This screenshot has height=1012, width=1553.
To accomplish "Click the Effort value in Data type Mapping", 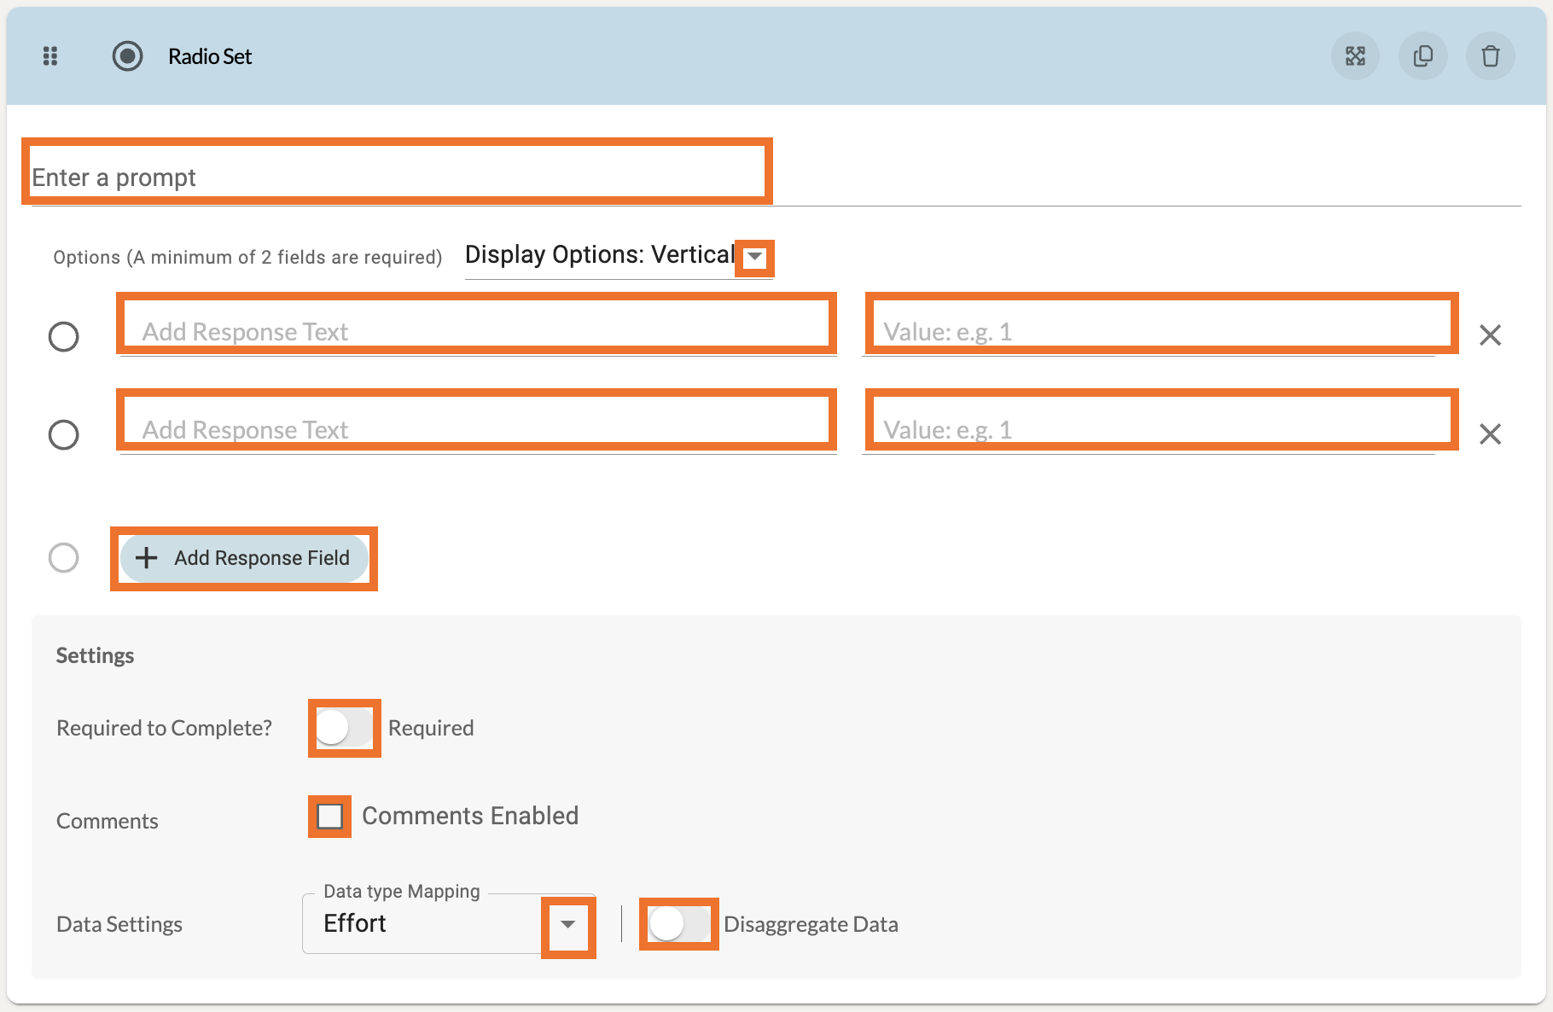I will [355, 923].
